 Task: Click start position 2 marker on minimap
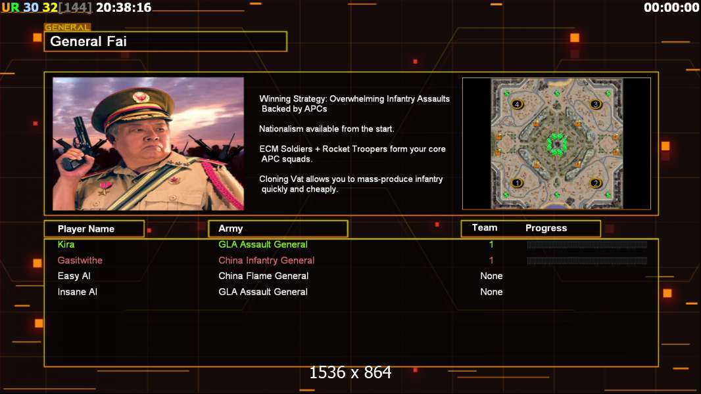click(x=596, y=183)
